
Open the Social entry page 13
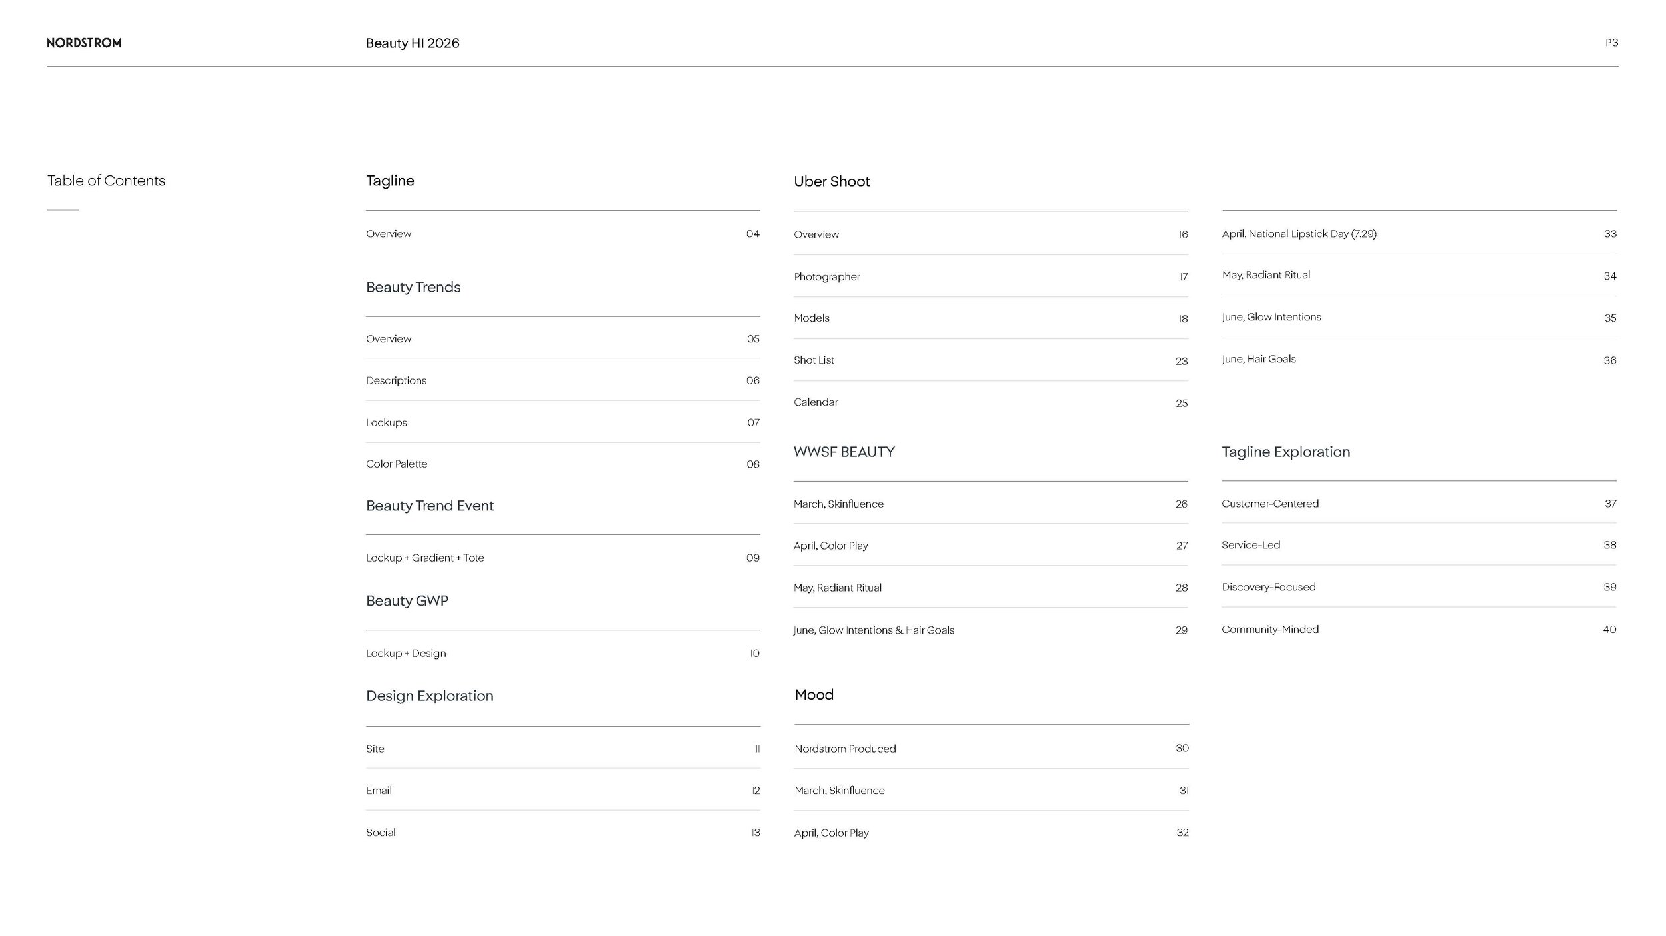381,832
